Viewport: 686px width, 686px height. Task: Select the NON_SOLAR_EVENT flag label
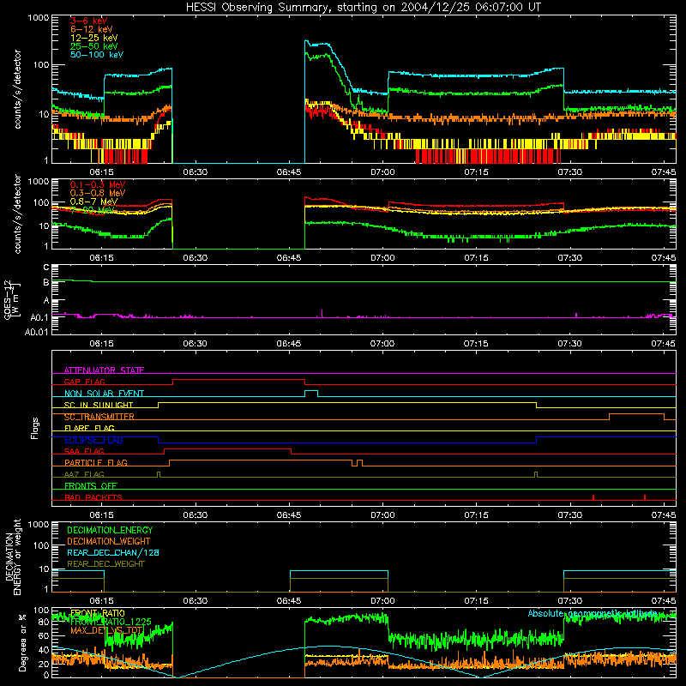click(104, 394)
